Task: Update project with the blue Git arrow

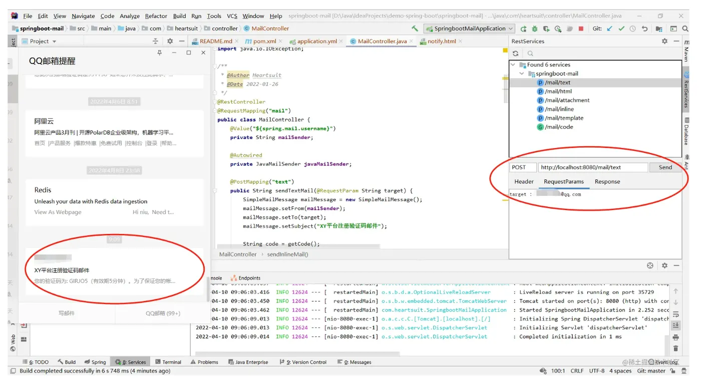Action: (x=609, y=28)
